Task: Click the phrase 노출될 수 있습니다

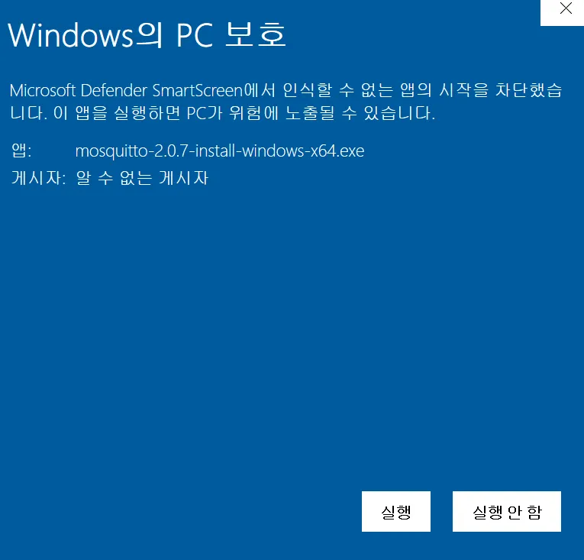Action: [x=360, y=112]
